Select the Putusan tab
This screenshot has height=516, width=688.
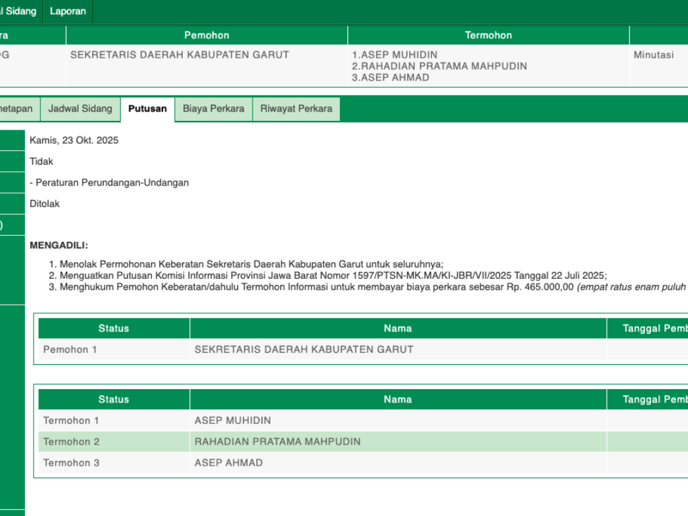click(x=147, y=109)
